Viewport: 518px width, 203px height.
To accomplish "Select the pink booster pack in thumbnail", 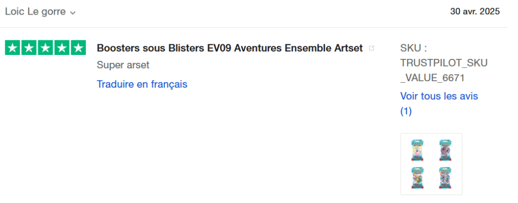I will click(x=417, y=150).
